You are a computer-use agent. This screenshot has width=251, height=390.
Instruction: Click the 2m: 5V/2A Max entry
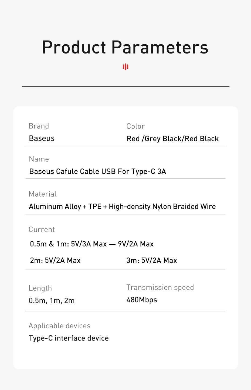tap(55, 261)
